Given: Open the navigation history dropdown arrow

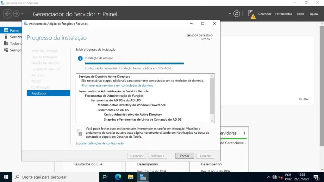Looking at the screenshot, I should pyautogui.click(x=22, y=14).
